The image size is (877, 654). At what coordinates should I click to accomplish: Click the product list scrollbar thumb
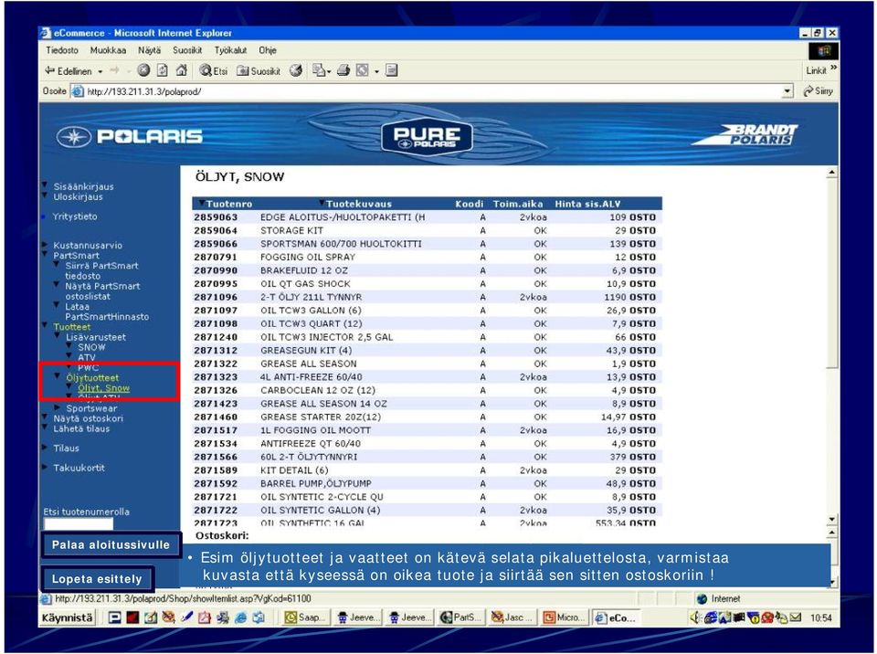[x=832, y=273]
